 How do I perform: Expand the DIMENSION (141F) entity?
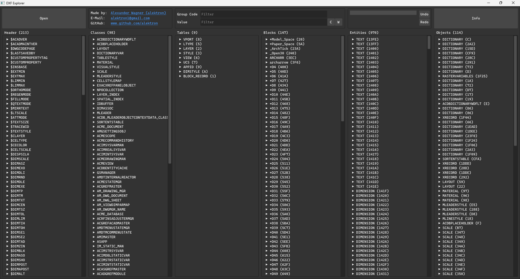[x=353, y=191]
